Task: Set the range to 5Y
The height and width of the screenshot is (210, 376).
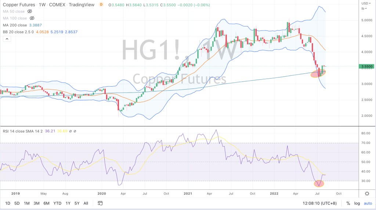Action: (x=76, y=203)
